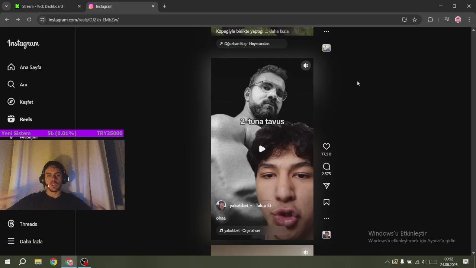Expand caption with daha fazla
This screenshot has height=268, width=476.
(279, 31)
